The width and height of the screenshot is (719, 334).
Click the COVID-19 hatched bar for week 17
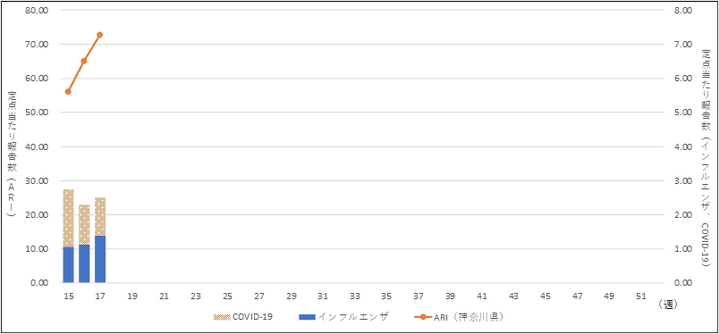100,217
